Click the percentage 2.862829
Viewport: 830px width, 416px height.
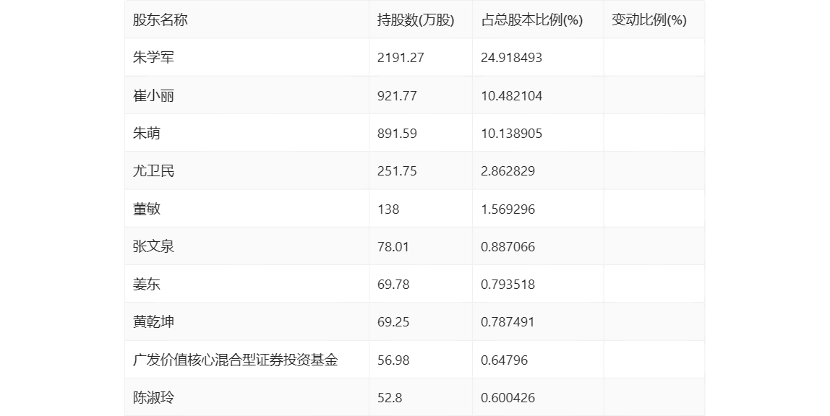tap(508, 170)
